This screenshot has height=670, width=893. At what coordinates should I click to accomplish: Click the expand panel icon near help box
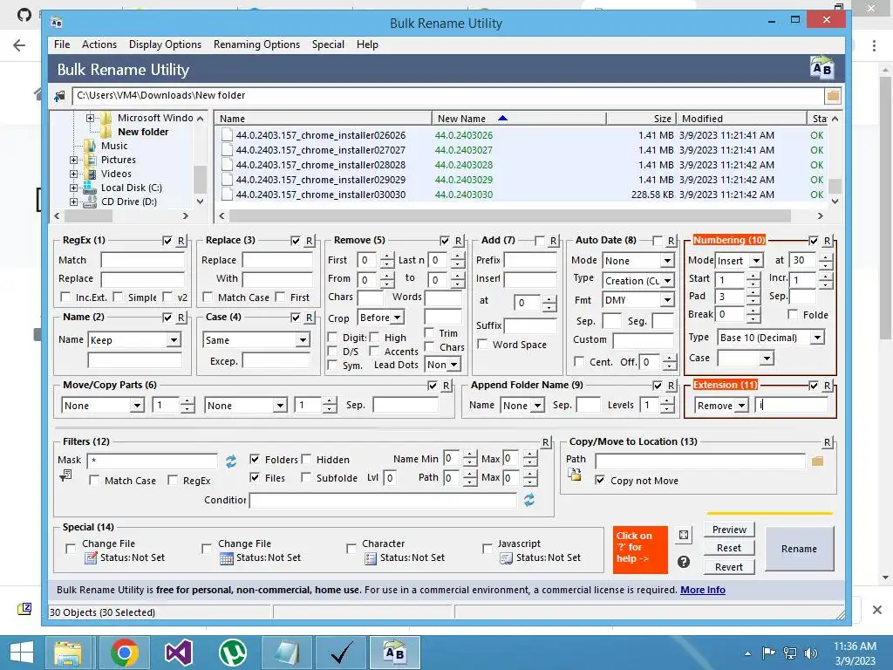tap(684, 535)
